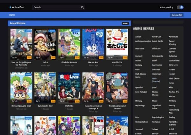Select the Gourmet genre
191x135 pixels.
tap(156, 70)
